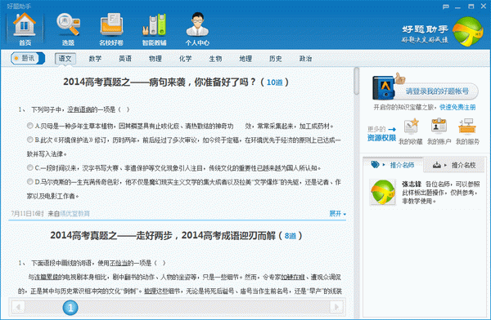Screen dimensions: 491x320
Task: Click the 7月11日16时 timestamp
Action: coord(27,214)
